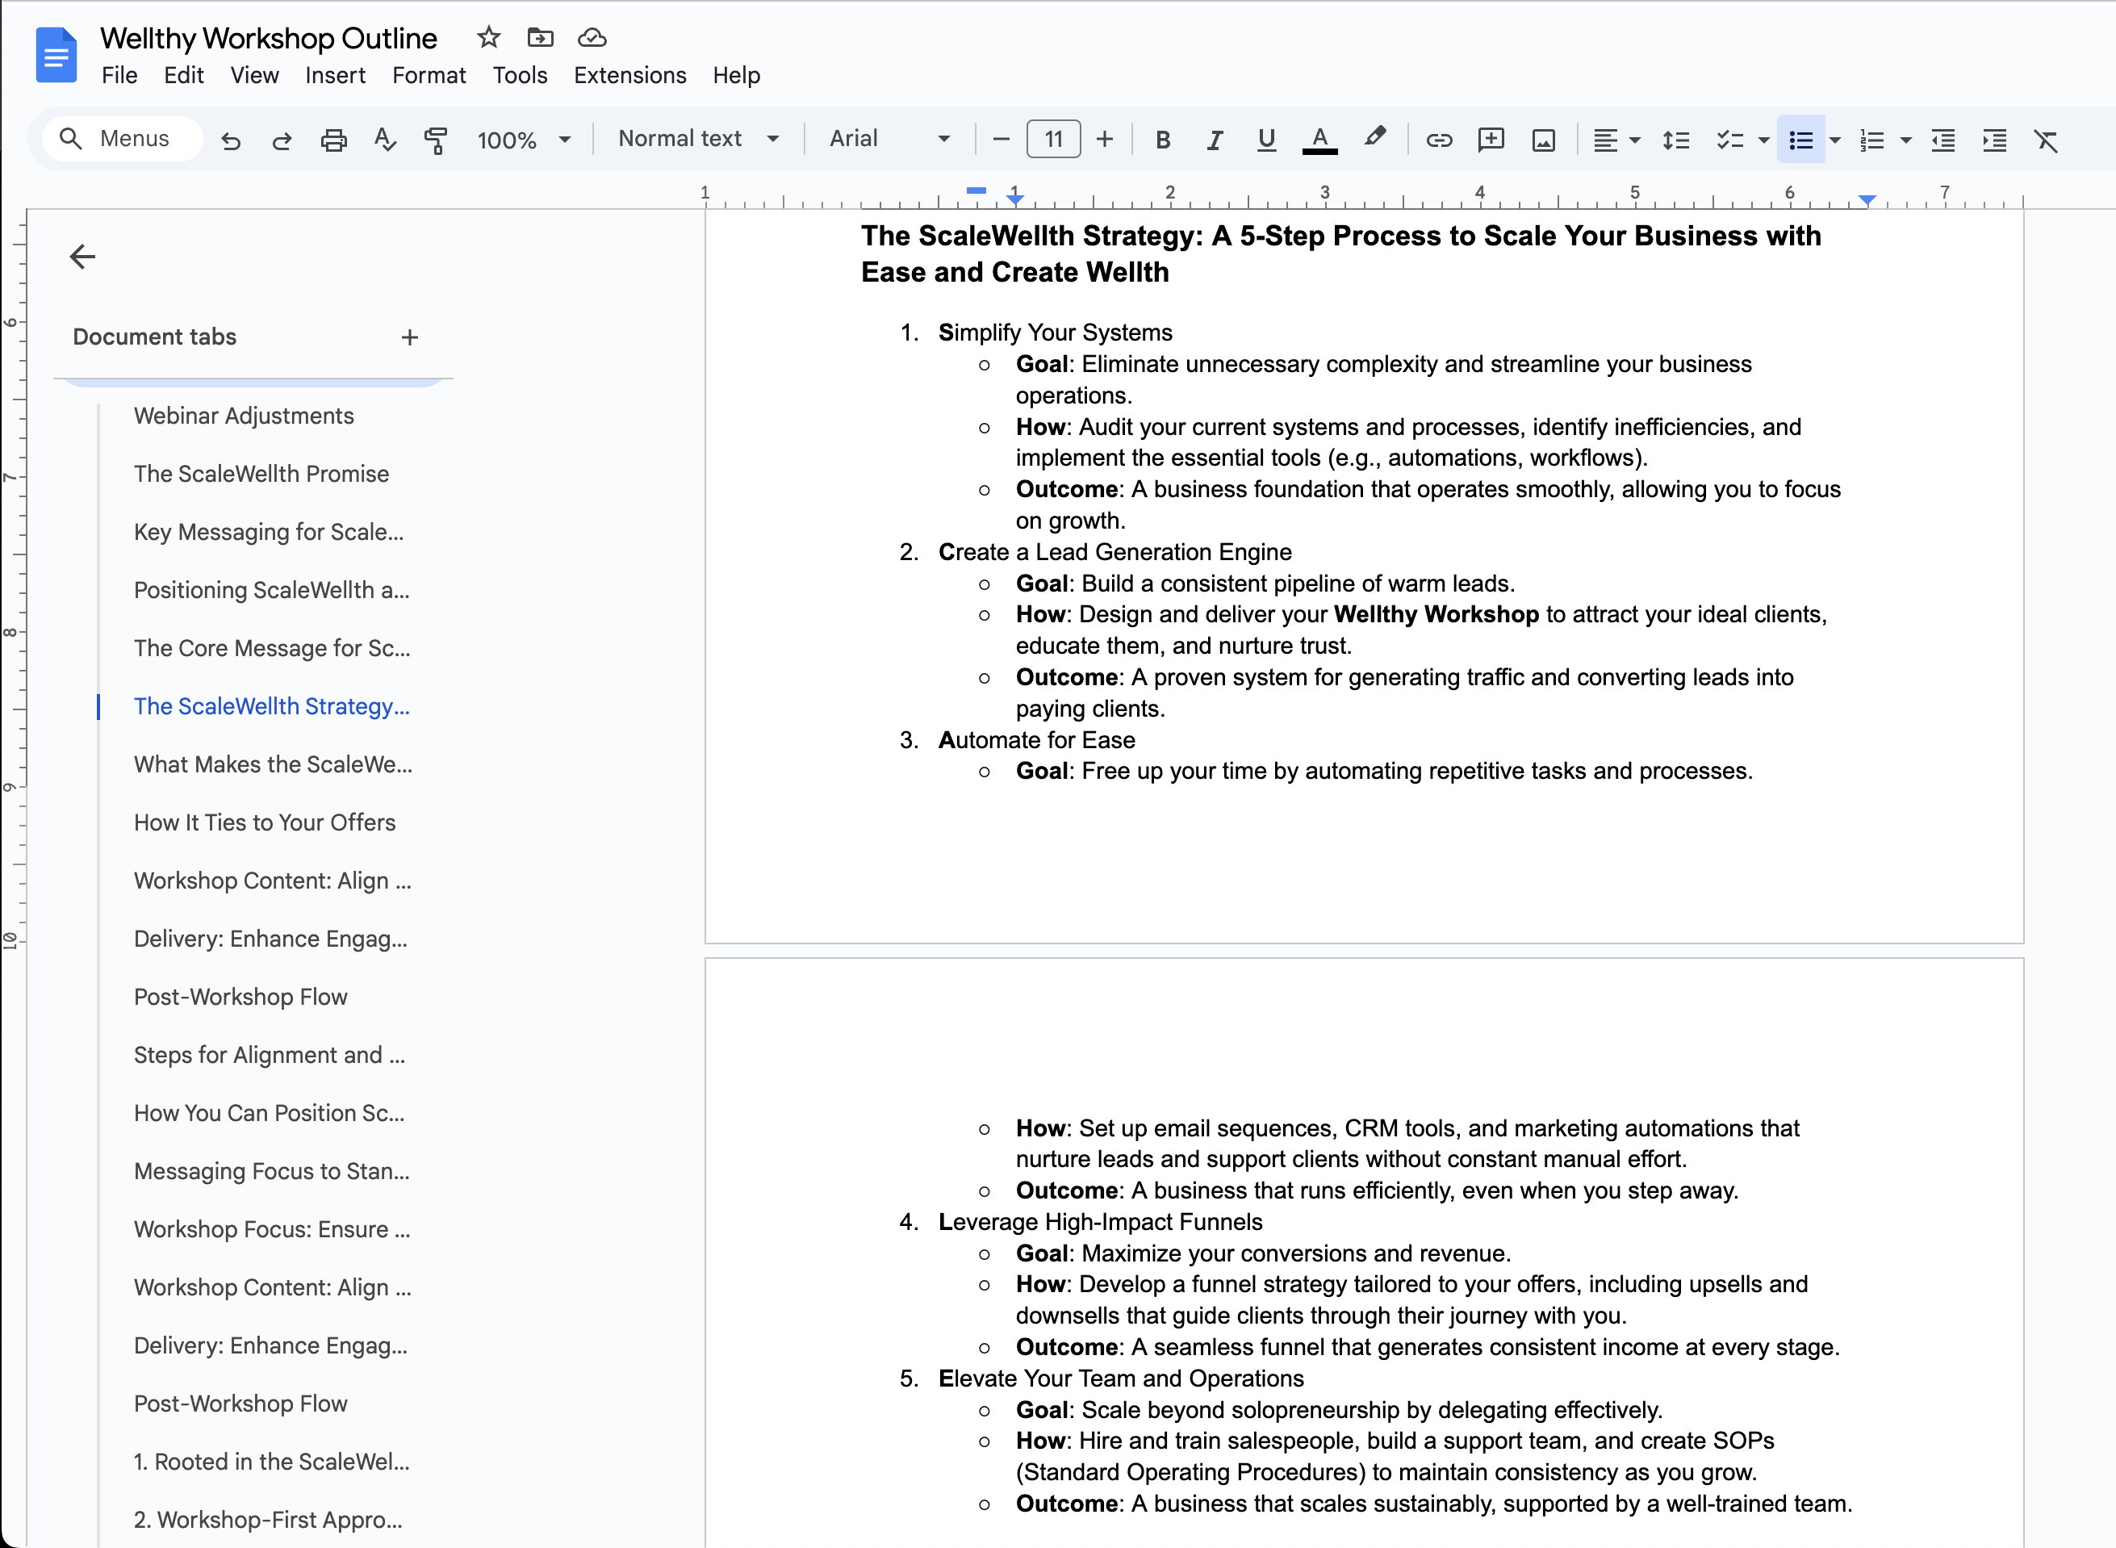The image size is (2116, 1548).
Task: Open the zoom level dropdown
Action: coord(524,140)
